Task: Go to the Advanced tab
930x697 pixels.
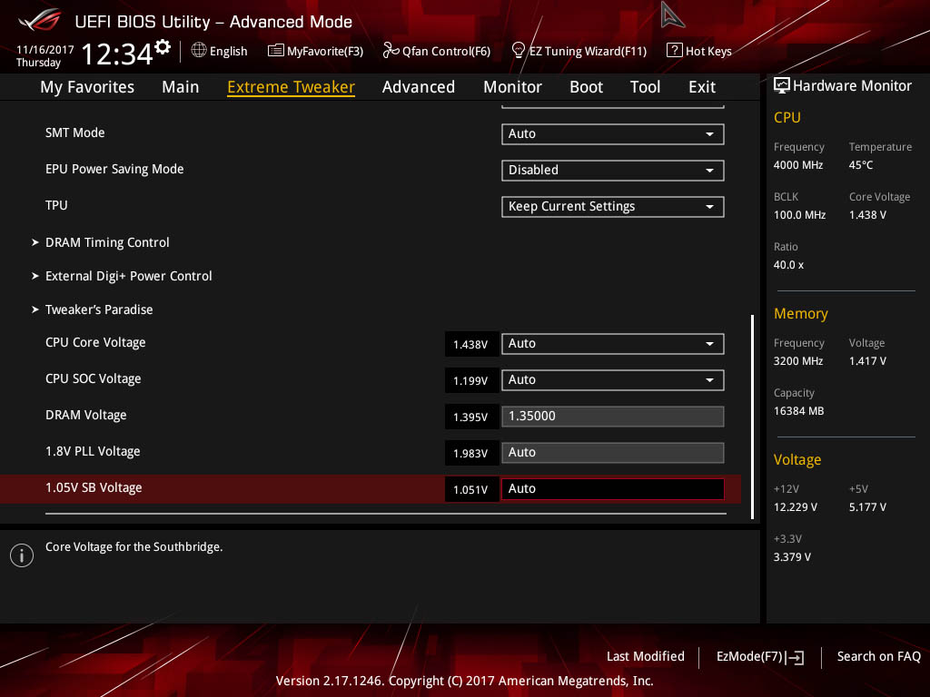Action: (419, 87)
